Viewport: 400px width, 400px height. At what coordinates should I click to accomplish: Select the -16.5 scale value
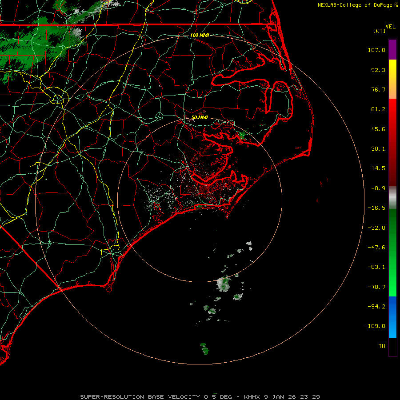(x=376, y=208)
